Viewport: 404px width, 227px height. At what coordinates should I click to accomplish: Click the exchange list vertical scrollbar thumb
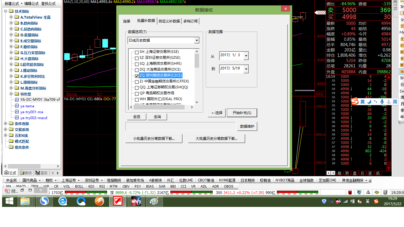[197, 61]
